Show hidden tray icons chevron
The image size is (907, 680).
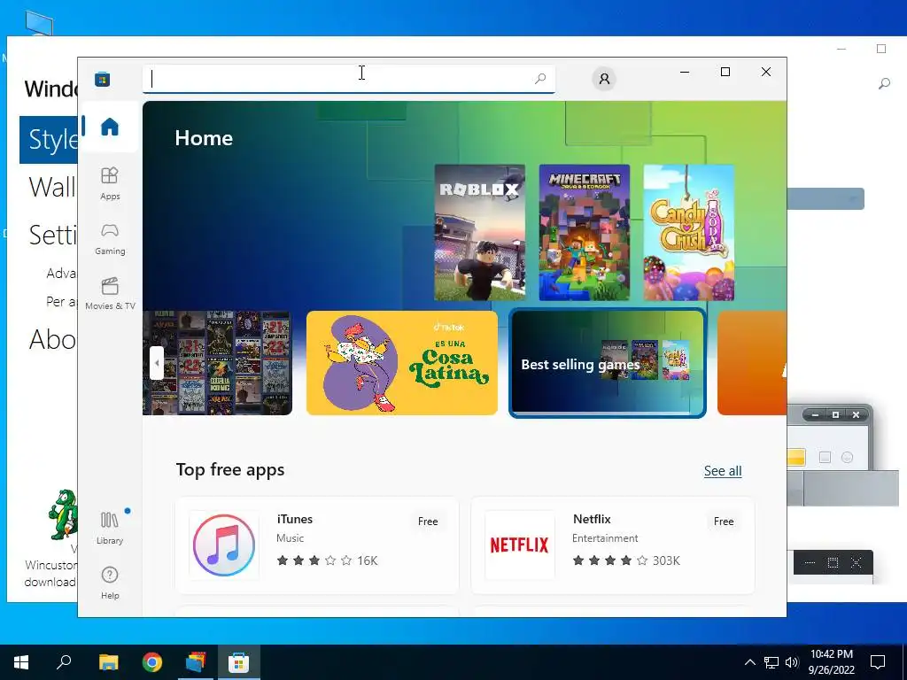(749, 662)
